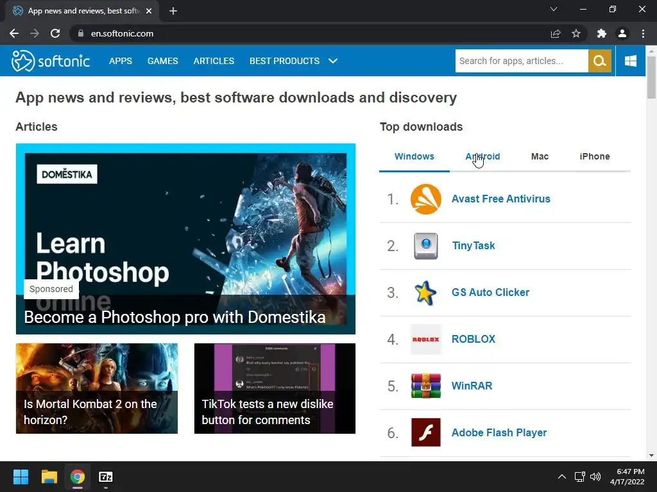
Task: Open a new browser tab
Action: (173, 11)
